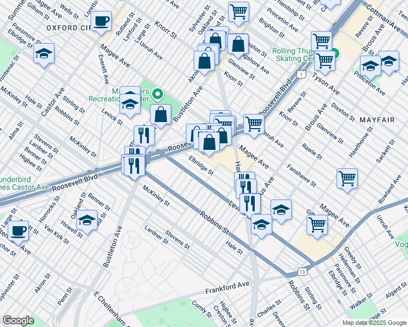Click the graduation cap marker right of Levick restaurants
This screenshot has height=327, width=408.
pos(281,210)
